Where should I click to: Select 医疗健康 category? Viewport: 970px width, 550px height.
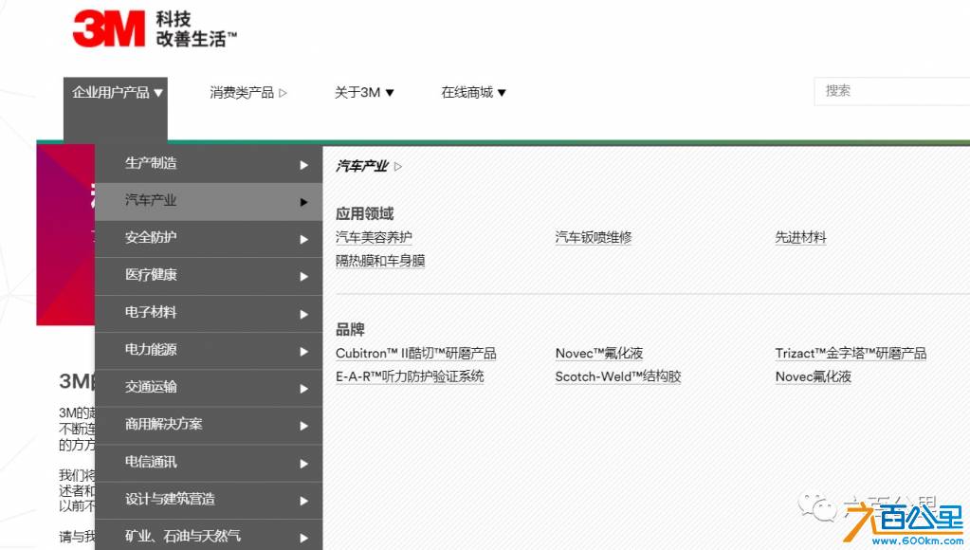209,275
